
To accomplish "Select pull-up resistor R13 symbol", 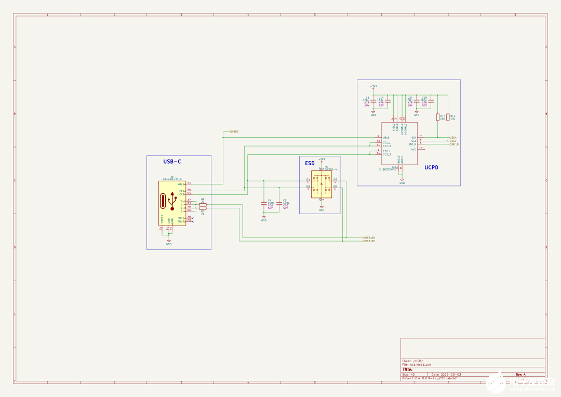I will (437, 117).
